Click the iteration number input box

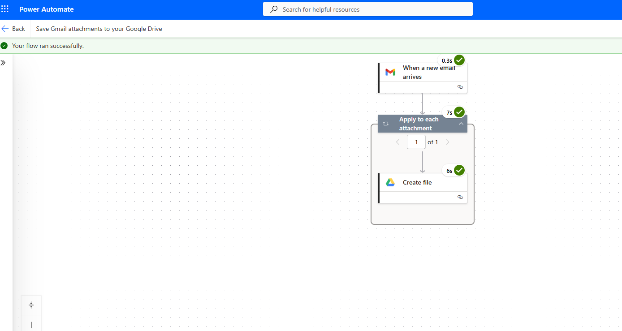coord(416,142)
